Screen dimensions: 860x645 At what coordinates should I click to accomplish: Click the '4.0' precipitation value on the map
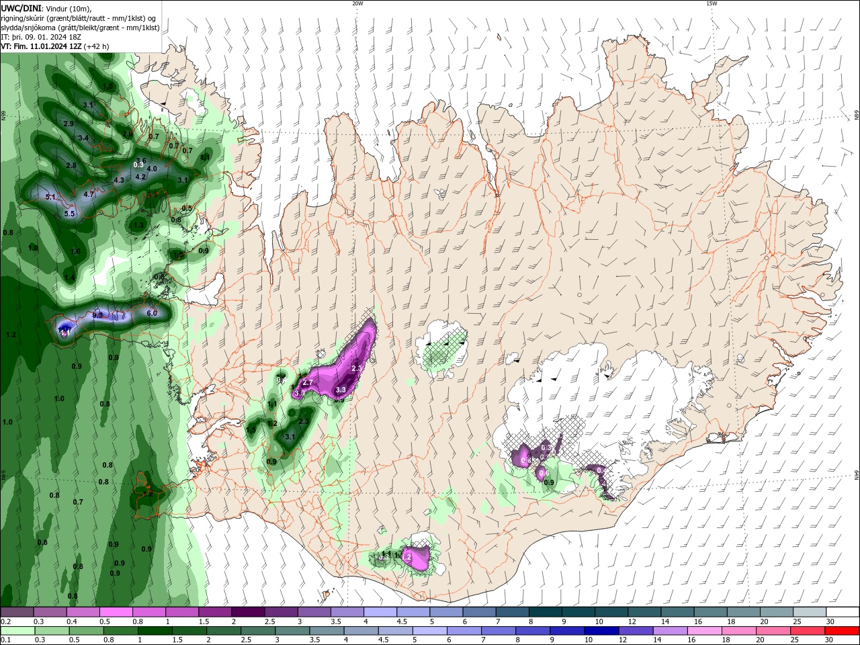coord(152,169)
